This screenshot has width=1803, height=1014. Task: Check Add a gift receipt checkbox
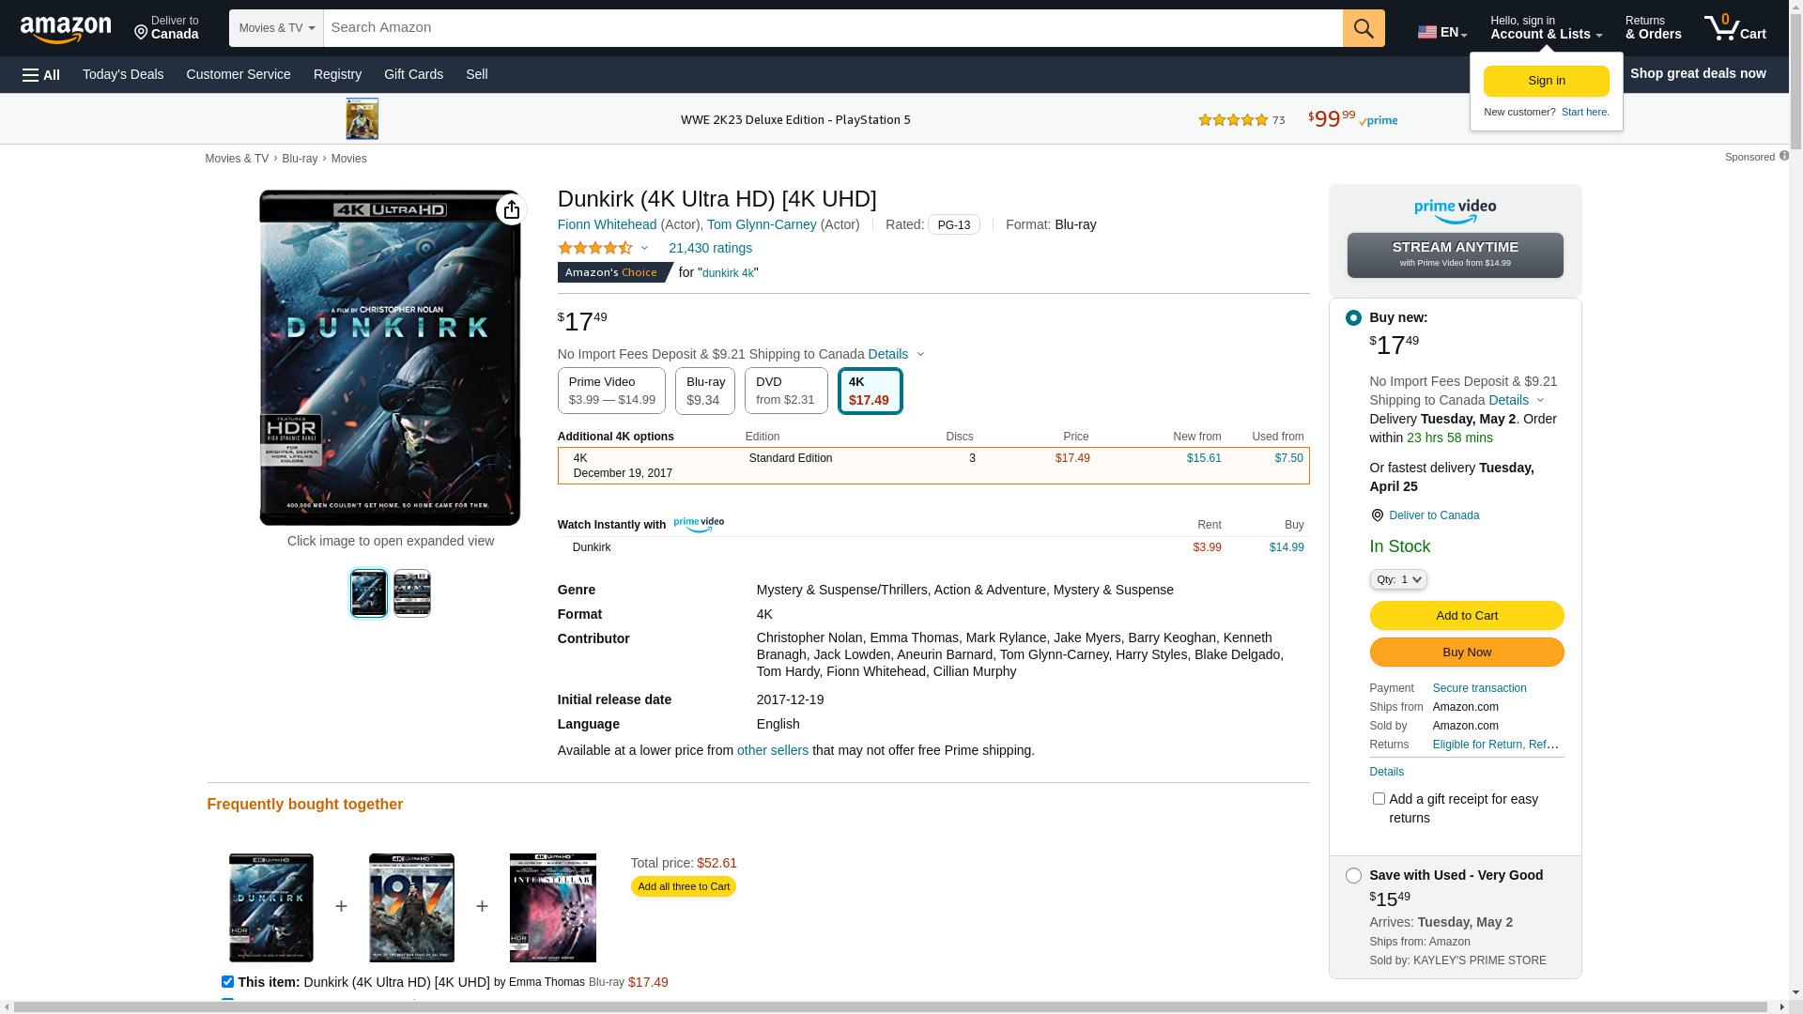(x=1379, y=799)
